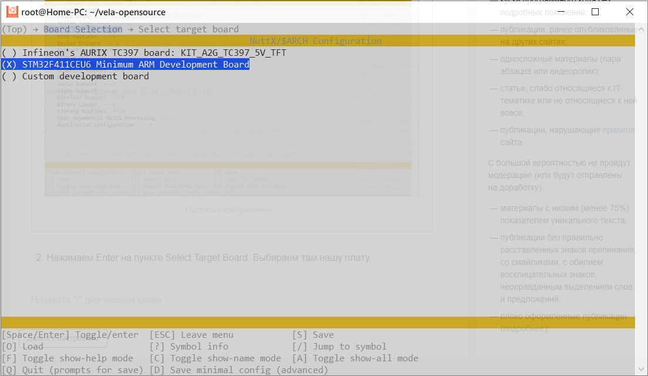648x376 pixels.
Task: Click [/] Jump to symbol hint
Action: pos(339,346)
